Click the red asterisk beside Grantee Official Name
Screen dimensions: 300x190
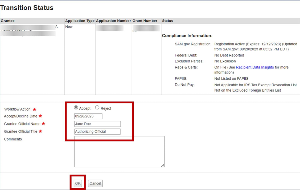pos(43,124)
